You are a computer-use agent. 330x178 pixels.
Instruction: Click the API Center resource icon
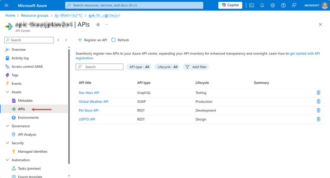(9, 26)
